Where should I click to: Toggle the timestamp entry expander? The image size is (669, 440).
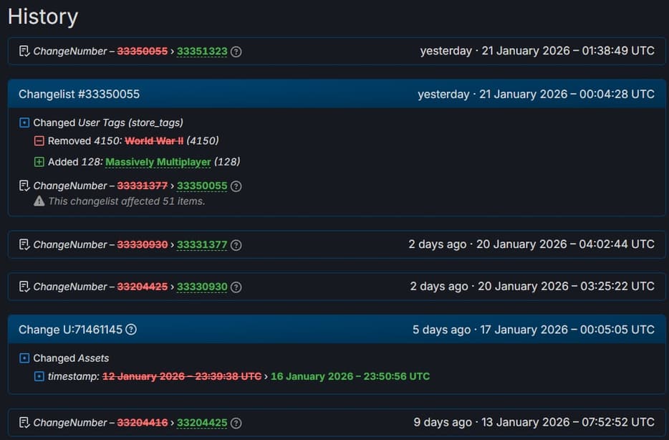pos(39,376)
